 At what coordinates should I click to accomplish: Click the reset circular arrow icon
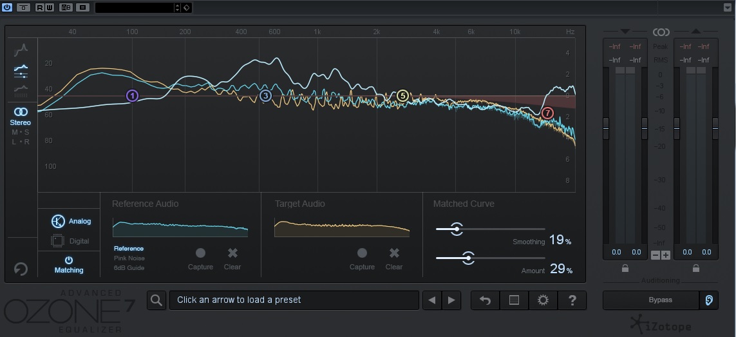tap(21, 269)
